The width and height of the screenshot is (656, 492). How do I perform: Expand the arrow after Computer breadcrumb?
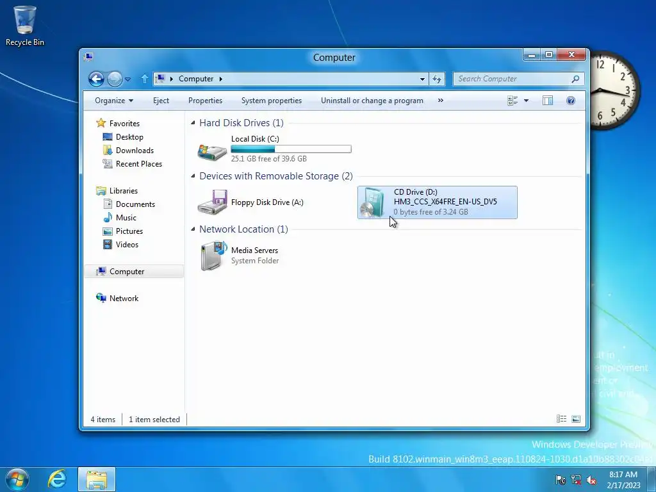[220, 79]
